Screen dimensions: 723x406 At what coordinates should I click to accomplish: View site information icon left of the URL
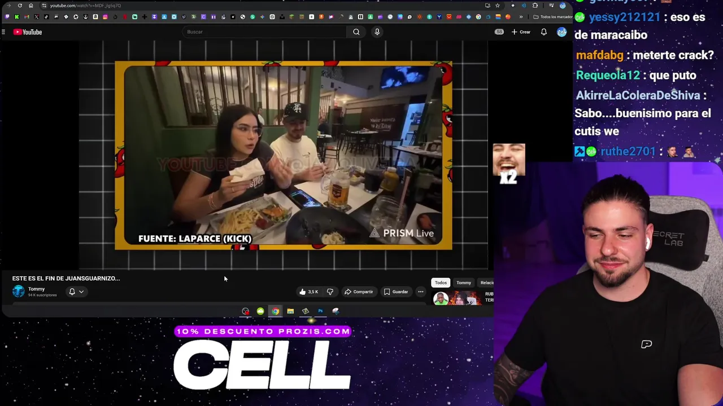pyautogui.click(x=44, y=6)
